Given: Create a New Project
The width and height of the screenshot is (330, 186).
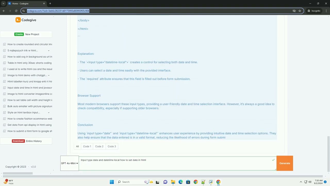Looking at the screenshot, I should point(26,34).
